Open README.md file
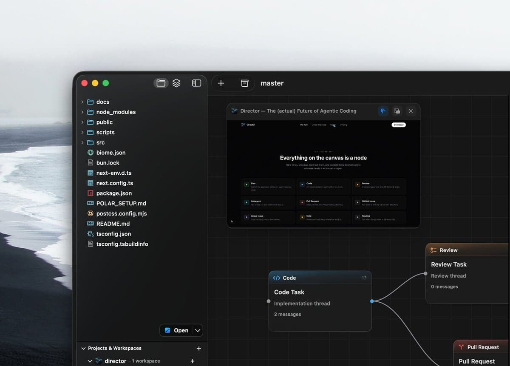This screenshot has width=510, height=366. tap(113, 224)
